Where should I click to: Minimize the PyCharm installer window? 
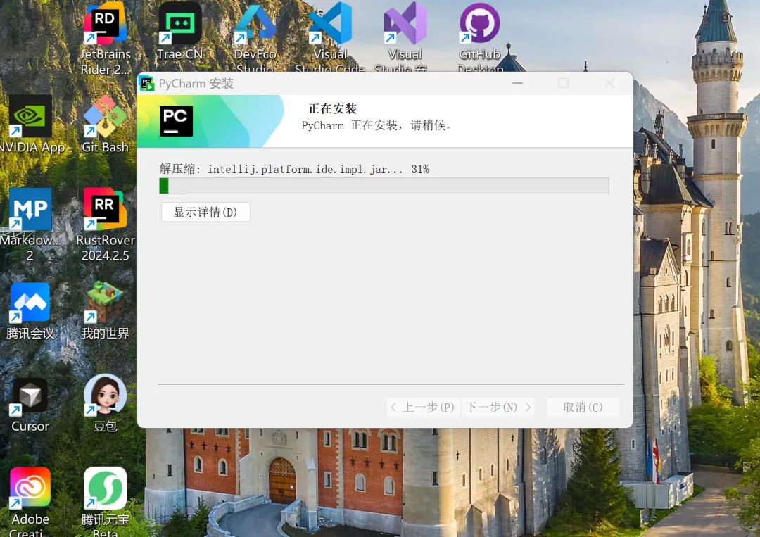tap(518, 83)
